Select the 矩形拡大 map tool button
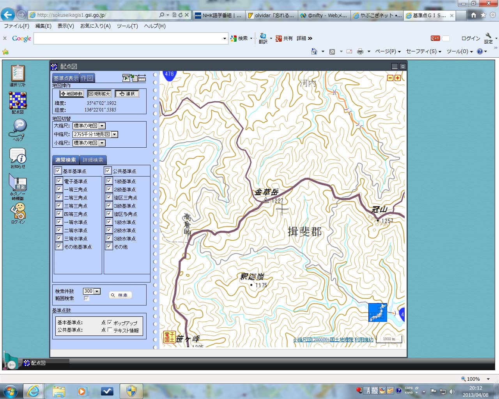499x399 pixels. tap(99, 94)
